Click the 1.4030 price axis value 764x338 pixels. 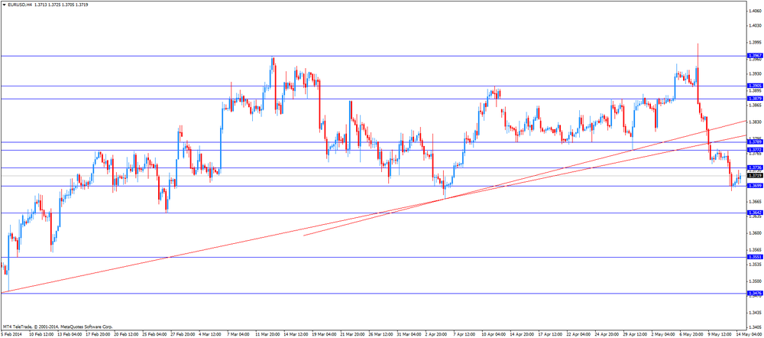pos(756,26)
